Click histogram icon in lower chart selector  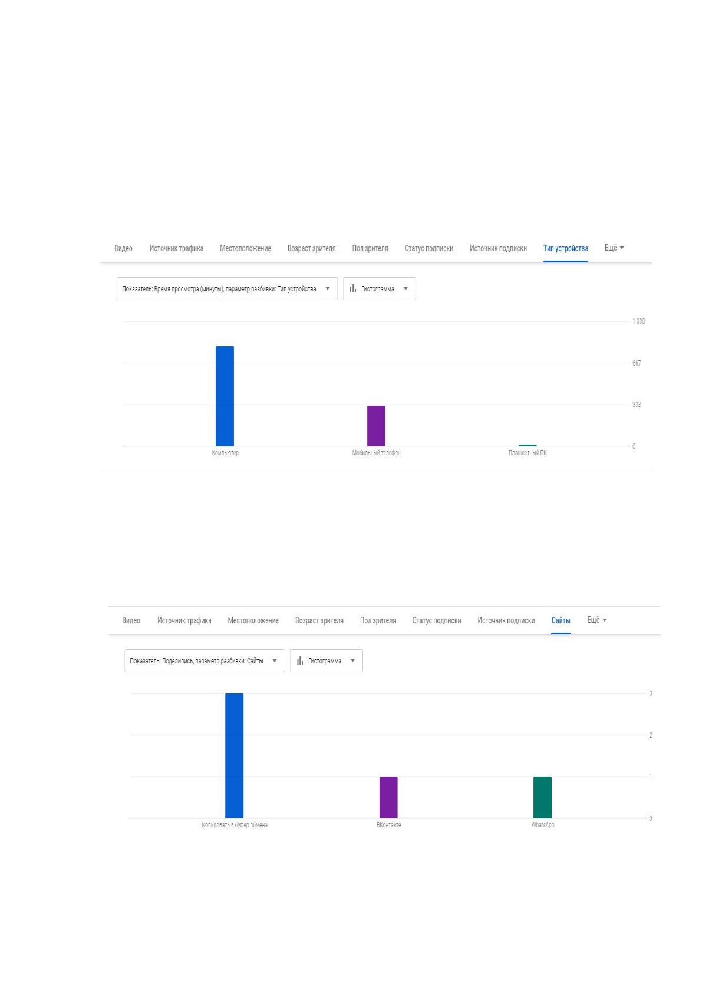(300, 661)
